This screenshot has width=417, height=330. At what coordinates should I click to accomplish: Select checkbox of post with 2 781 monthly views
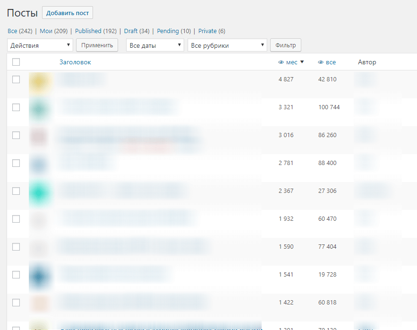[x=16, y=163]
